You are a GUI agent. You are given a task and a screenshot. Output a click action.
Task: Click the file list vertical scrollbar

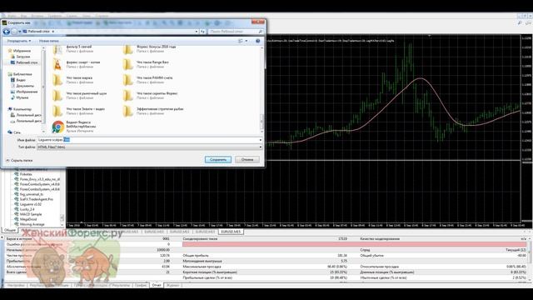point(262,90)
